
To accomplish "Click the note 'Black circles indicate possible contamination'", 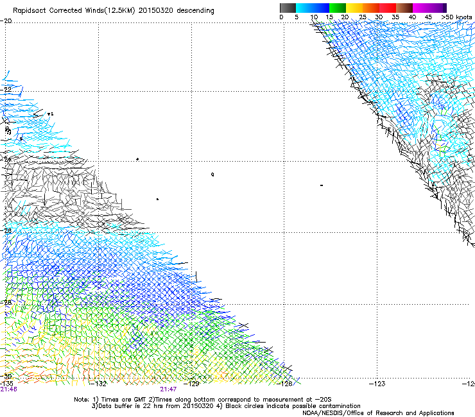I will tap(293, 406).
